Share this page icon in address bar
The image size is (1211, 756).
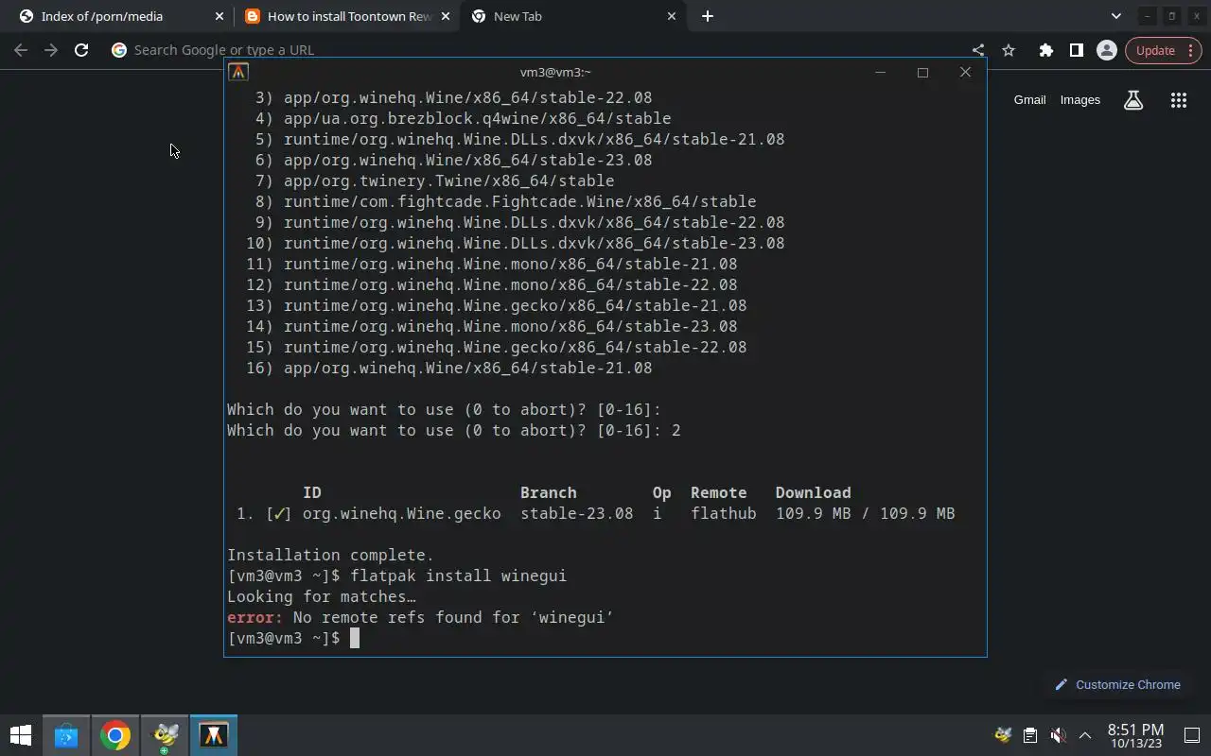[x=978, y=50]
